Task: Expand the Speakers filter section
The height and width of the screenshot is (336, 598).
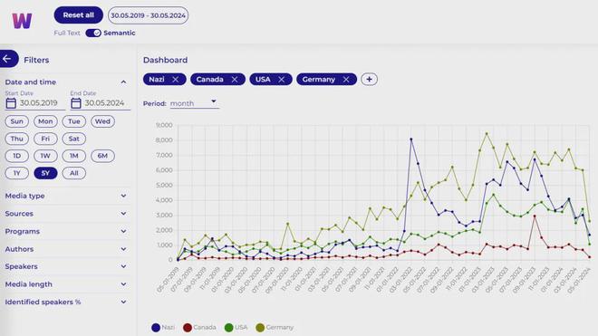Action: coord(65,266)
